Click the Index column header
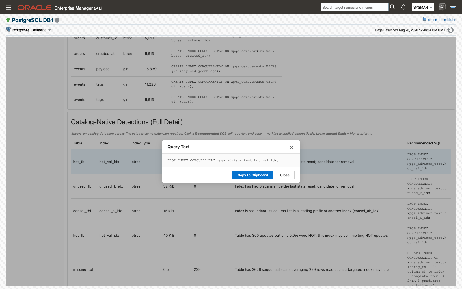Screen dimensions: 462x289 point(104,143)
